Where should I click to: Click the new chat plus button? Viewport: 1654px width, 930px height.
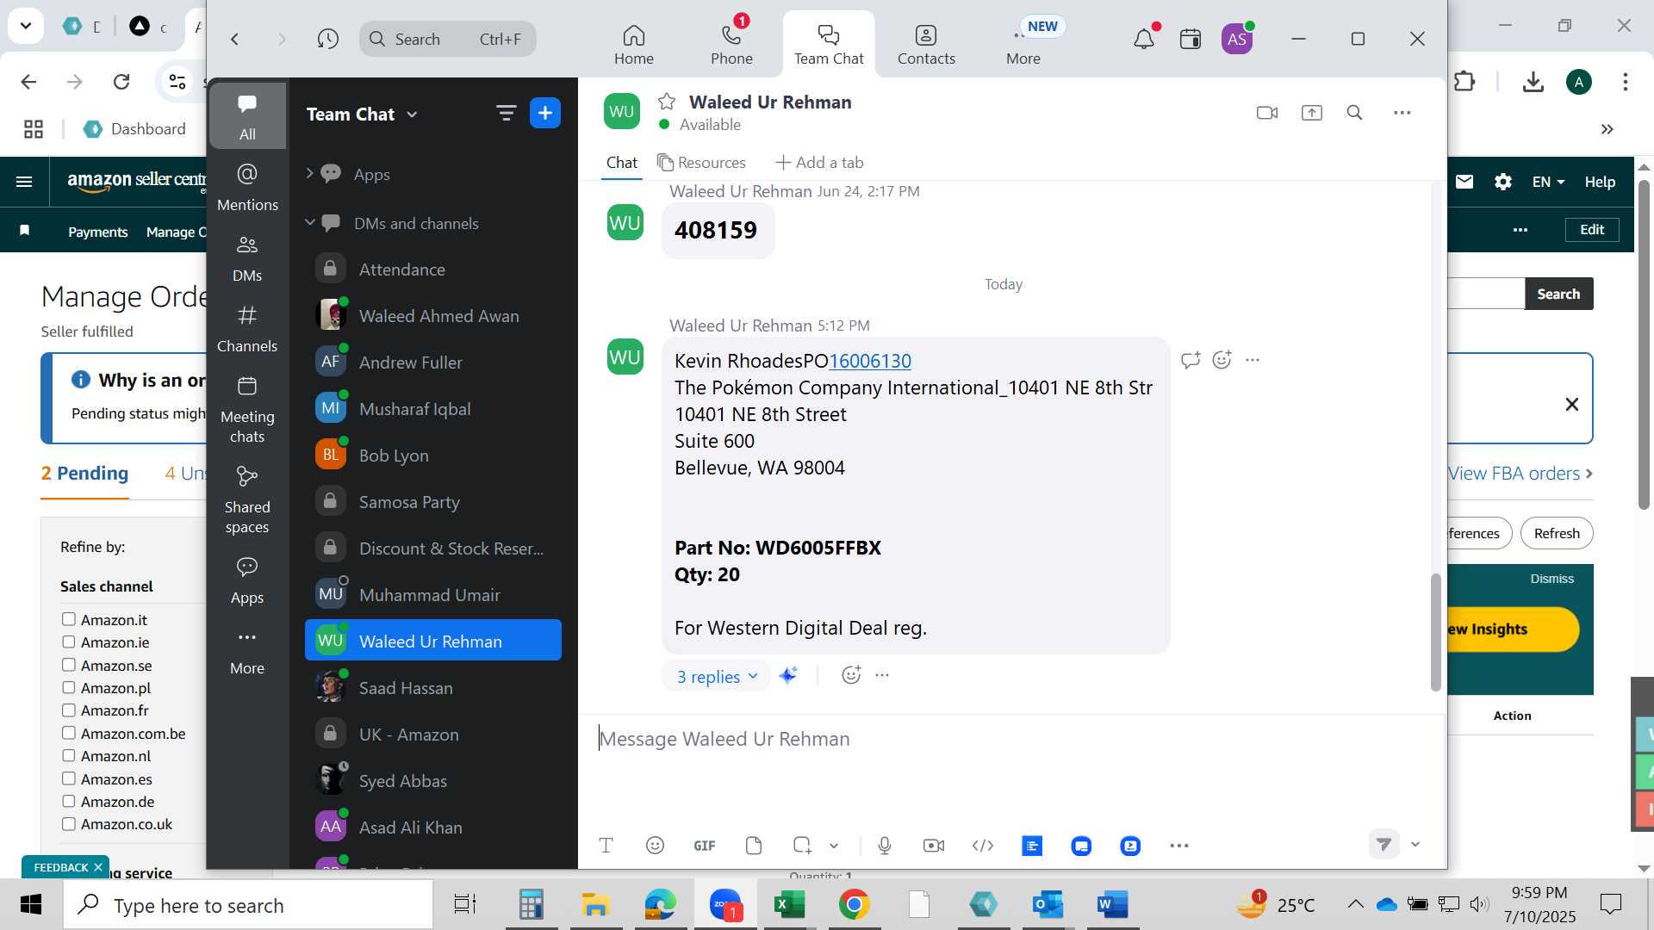click(545, 113)
